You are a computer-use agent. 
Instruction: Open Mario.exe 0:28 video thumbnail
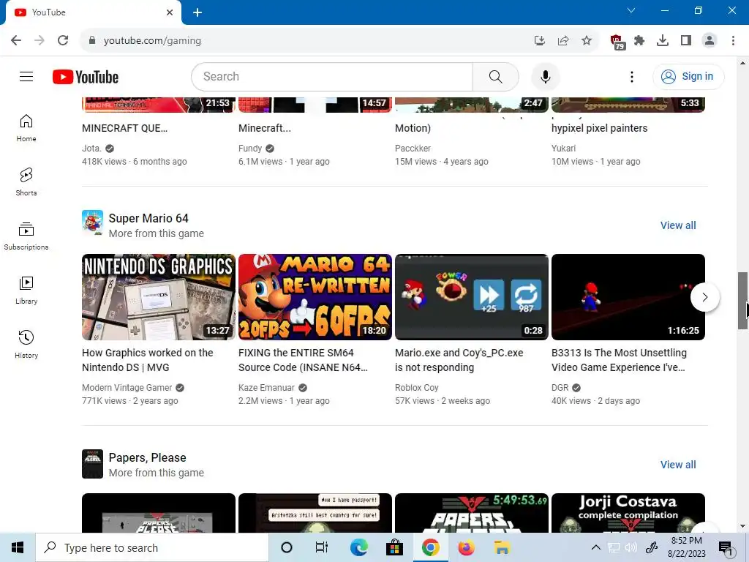point(472,297)
